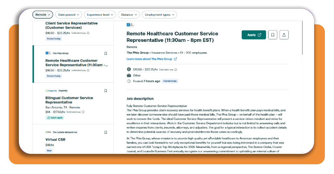This screenshot has height=174, width=334.
Task: Click the New badge on Virtual CSR
Action: pyautogui.click(x=49, y=151)
